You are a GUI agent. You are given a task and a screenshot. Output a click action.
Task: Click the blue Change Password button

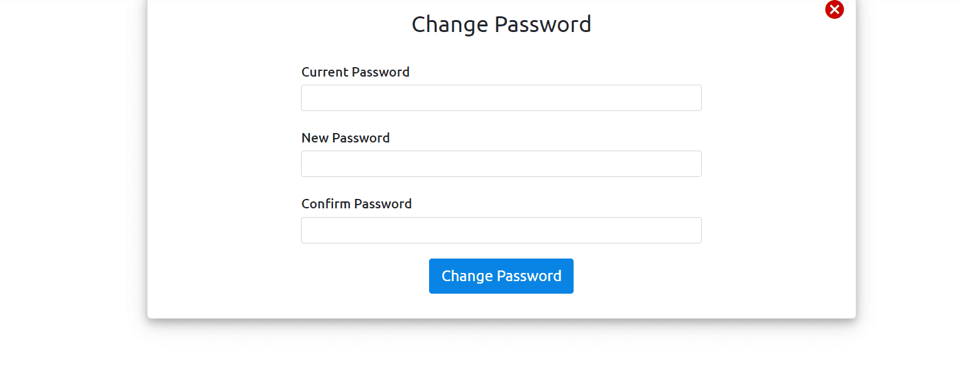[x=501, y=275]
